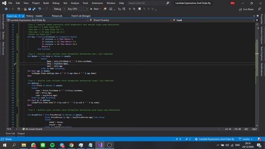265x149 pixels.
Task: Click the No issues found status indicator
Action: (32, 129)
